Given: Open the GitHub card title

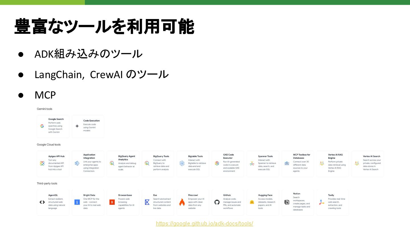Looking at the screenshot, I should click(x=227, y=195).
